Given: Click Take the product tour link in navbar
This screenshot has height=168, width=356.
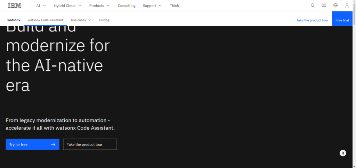Looking at the screenshot, I should [312, 20].
